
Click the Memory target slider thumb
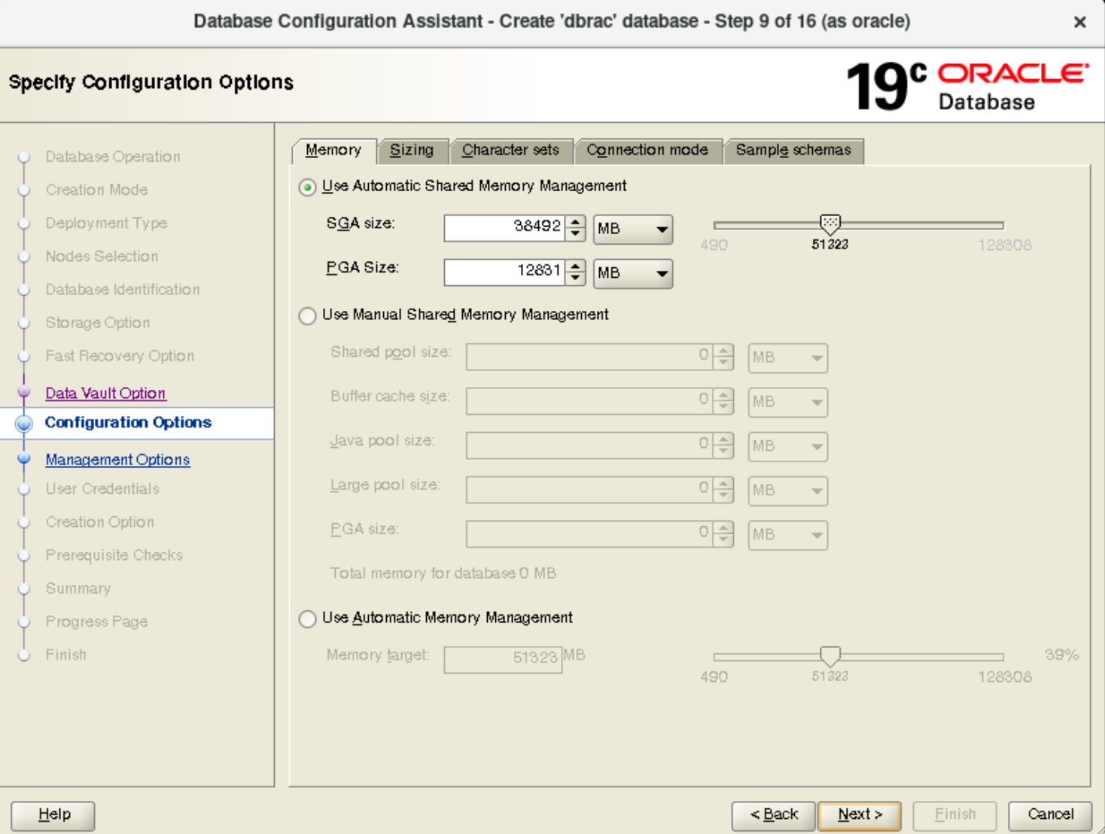pyautogui.click(x=830, y=656)
